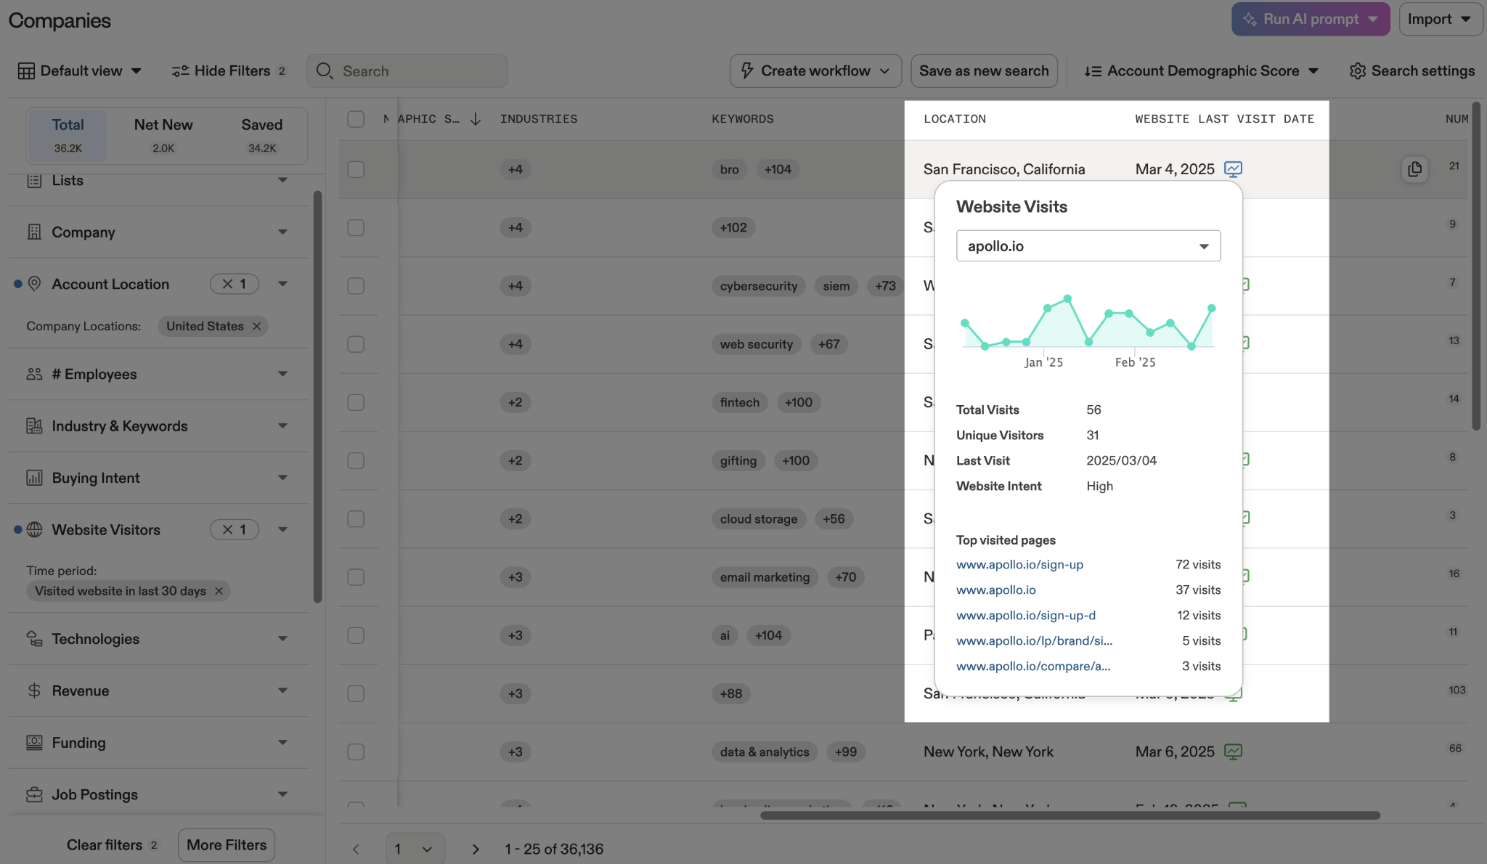Viewport: 1487px width, 864px height.
Task: Click the website visits icon in the New York Mar 6 row
Action: pyautogui.click(x=1233, y=751)
